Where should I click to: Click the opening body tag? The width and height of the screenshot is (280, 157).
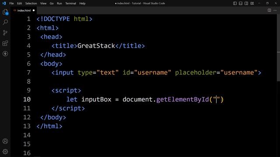[x=51, y=64]
